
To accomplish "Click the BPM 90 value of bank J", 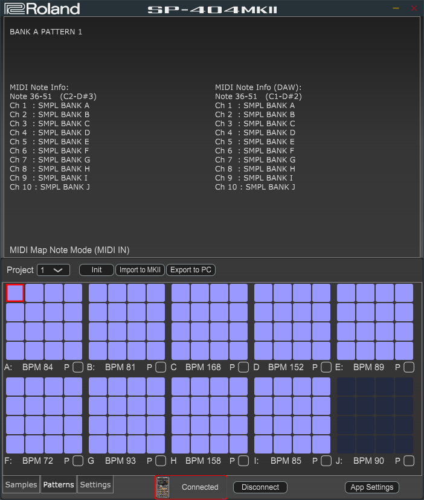I will pos(368,461).
